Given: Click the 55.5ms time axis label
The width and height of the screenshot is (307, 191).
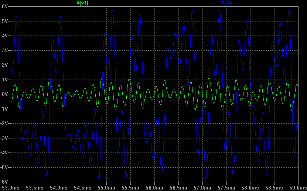Looking at the screenshot, I should [130, 188].
